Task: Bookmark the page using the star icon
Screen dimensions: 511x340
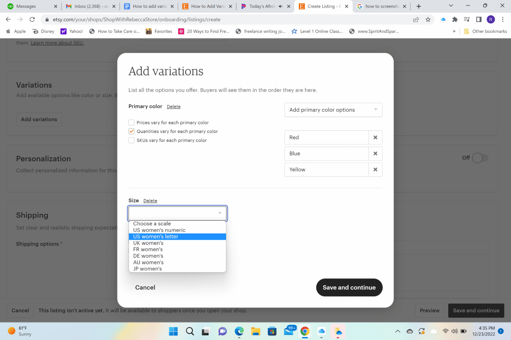Action: point(428,19)
